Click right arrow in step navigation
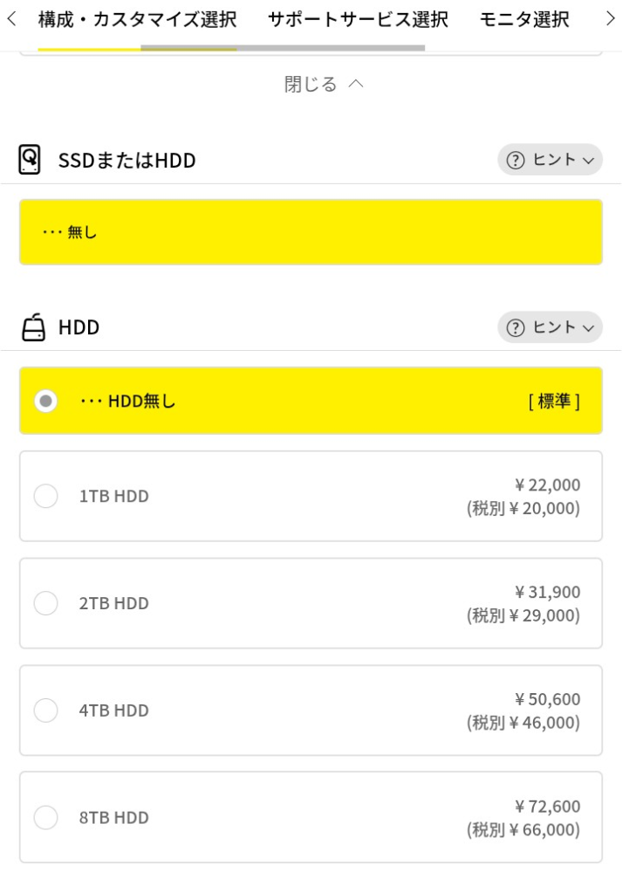 (611, 19)
